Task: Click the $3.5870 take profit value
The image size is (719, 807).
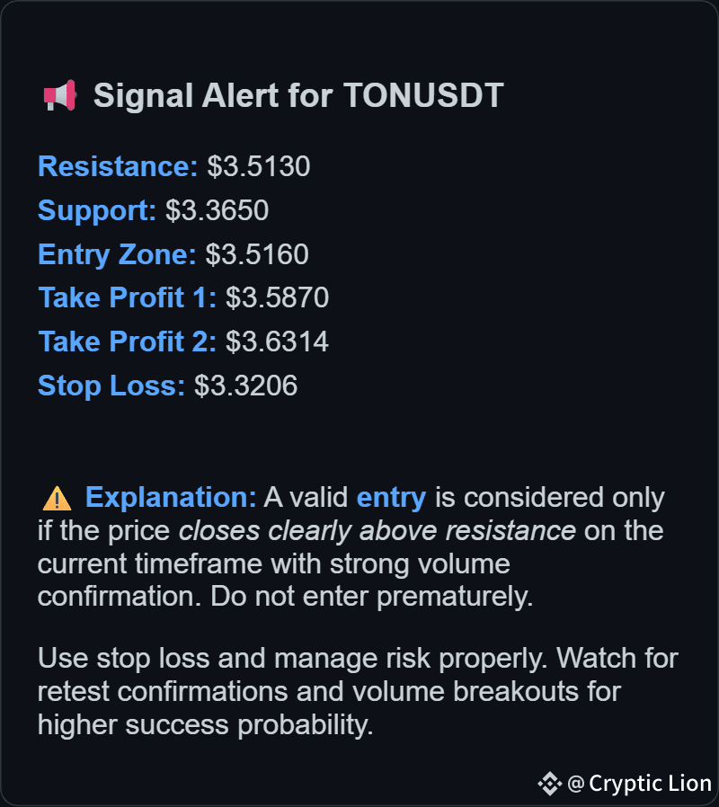Action: click(278, 297)
